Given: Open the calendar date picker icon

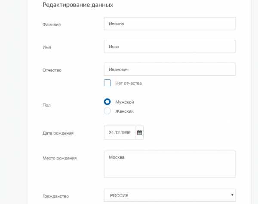Looking at the screenshot, I should tap(139, 132).
